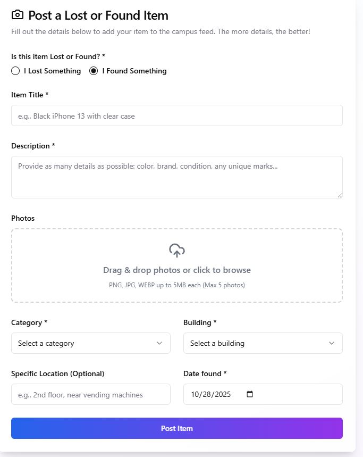This screenshot has height=457, width=363.
Task: Click the photo drag and drop upload zone
Action: point(176,264)
